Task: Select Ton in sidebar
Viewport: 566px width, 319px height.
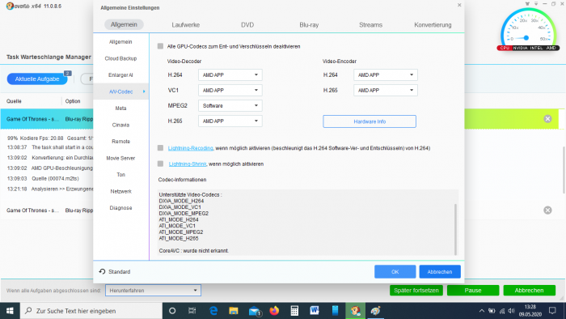Action: click(x=120, y=175)
